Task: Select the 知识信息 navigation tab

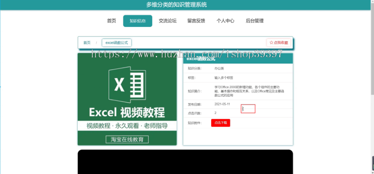Action: [x=138, y=21]
